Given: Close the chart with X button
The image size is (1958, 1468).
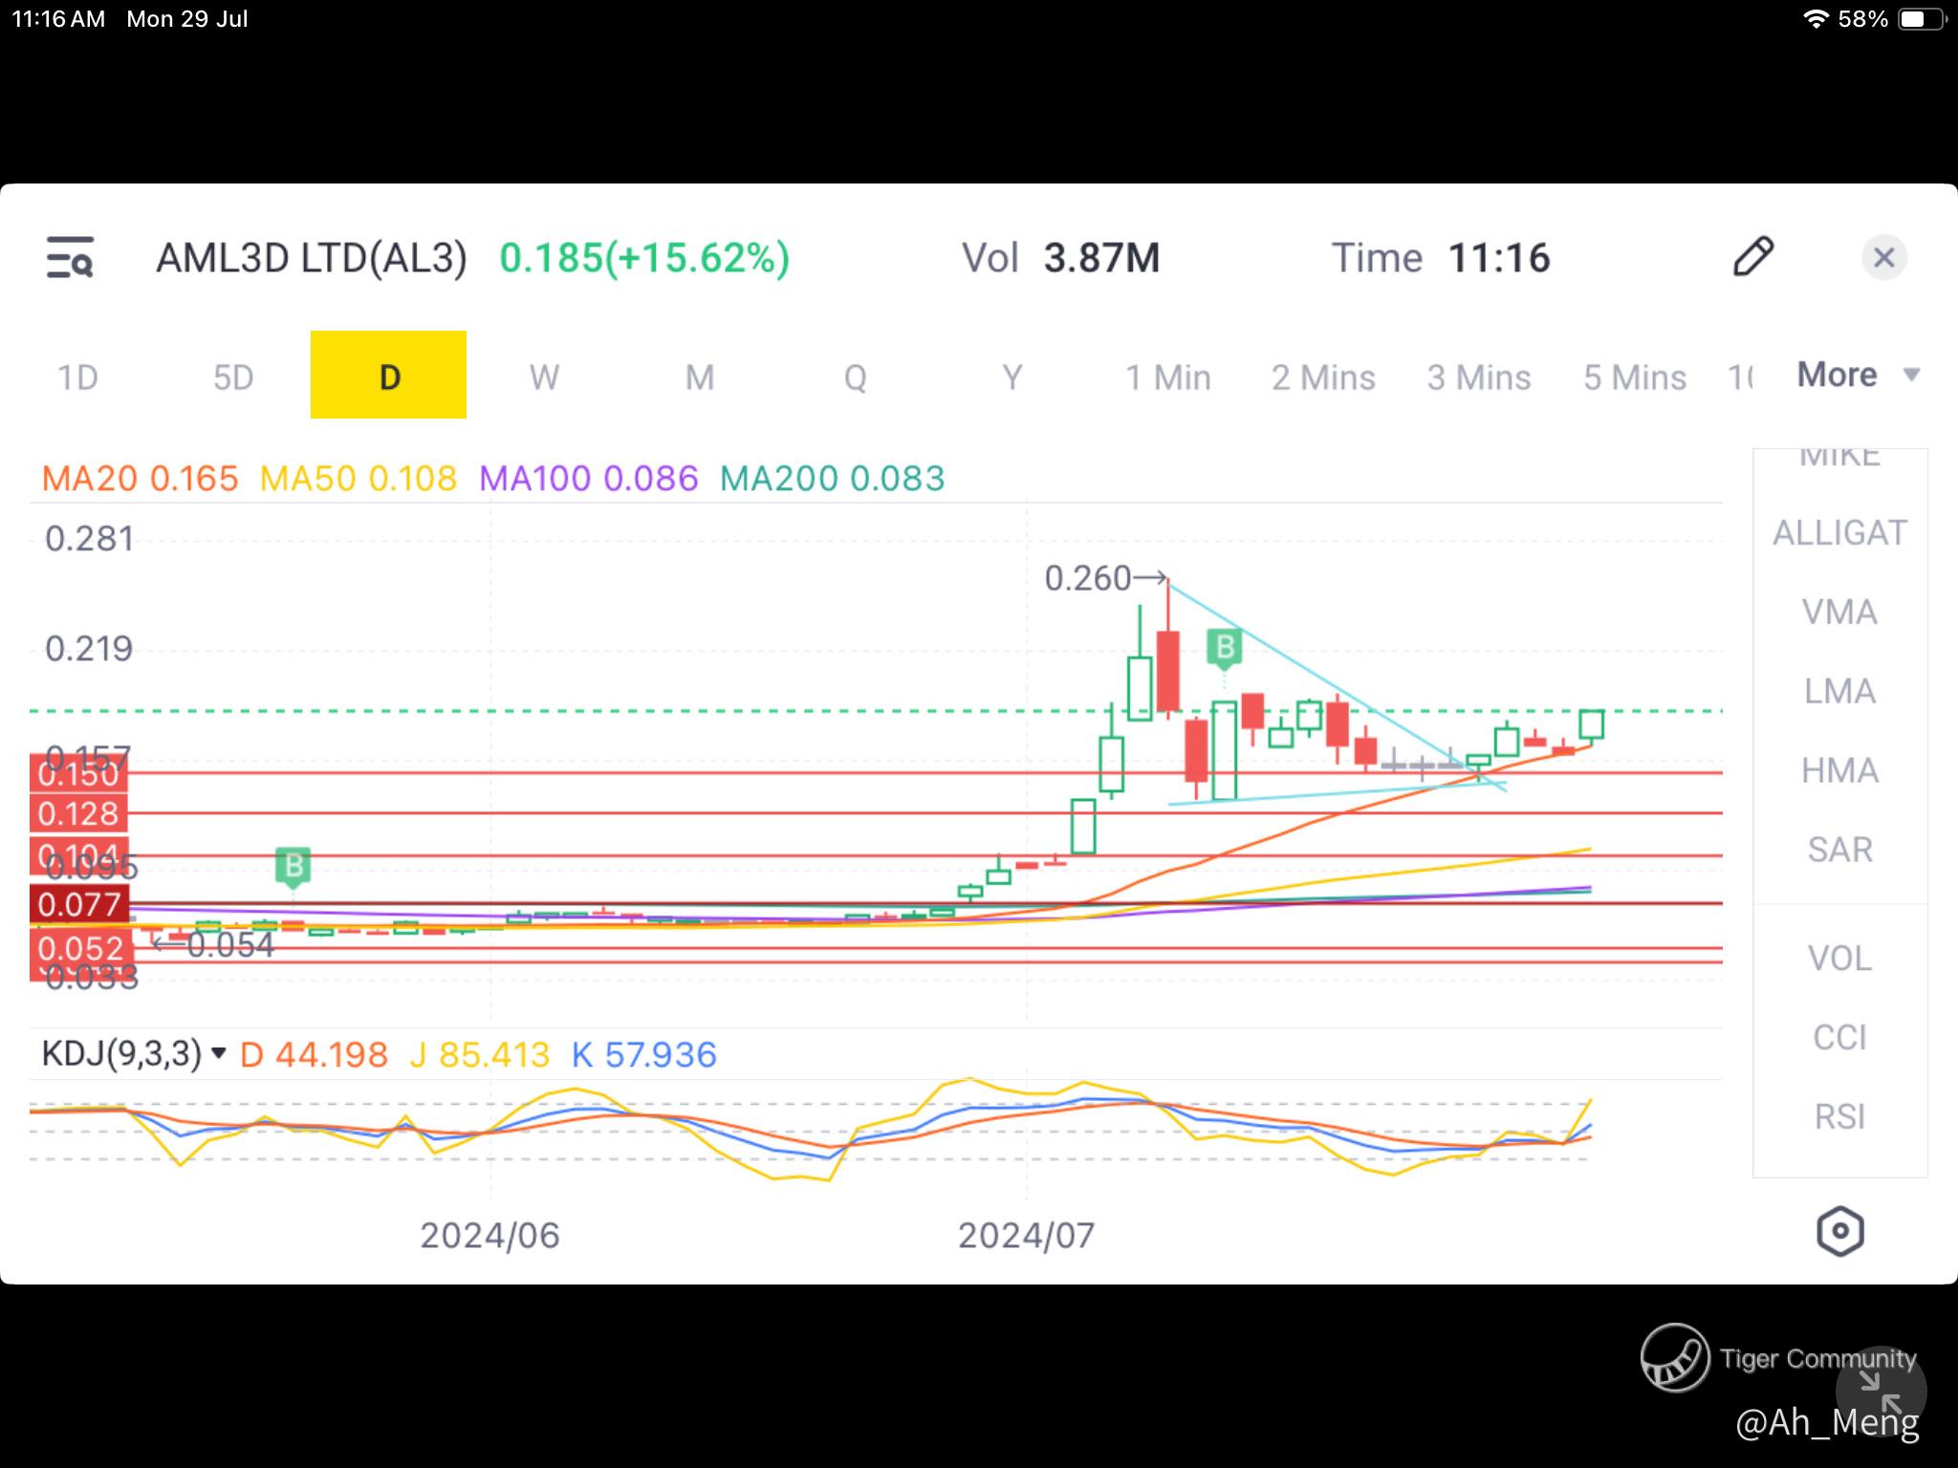Looking at the screenshot, I should tap(1883, 258).
